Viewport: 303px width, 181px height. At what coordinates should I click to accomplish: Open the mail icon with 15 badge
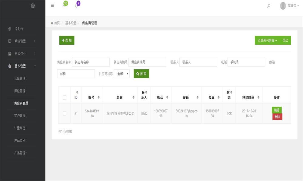(x=64, y=5)
